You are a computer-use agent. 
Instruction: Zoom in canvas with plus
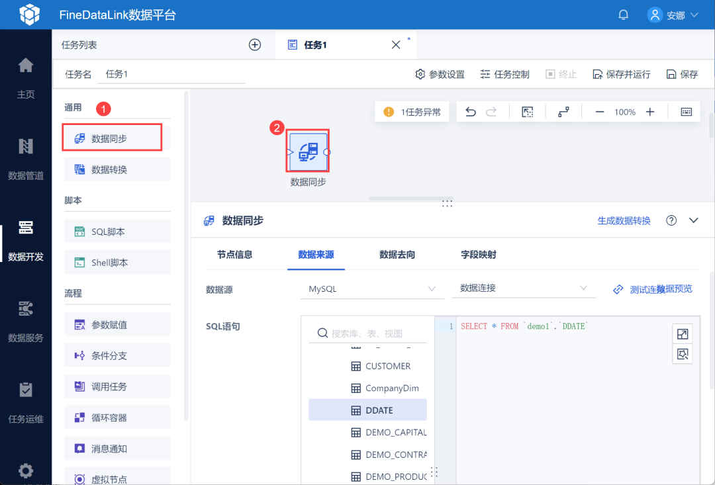pyautogui.click(x=650, y=112)
